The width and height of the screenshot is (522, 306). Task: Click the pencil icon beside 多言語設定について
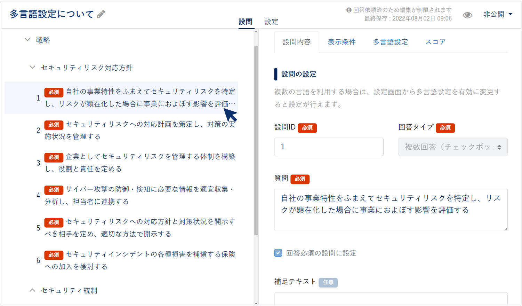(x=101, y=14)
